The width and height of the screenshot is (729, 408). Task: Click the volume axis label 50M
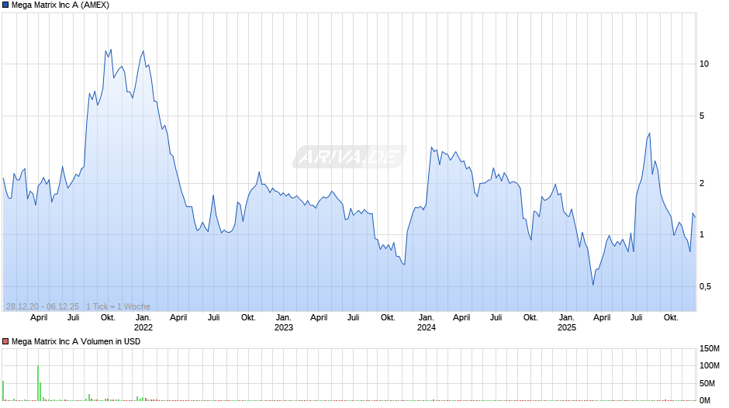coord(707,383)
